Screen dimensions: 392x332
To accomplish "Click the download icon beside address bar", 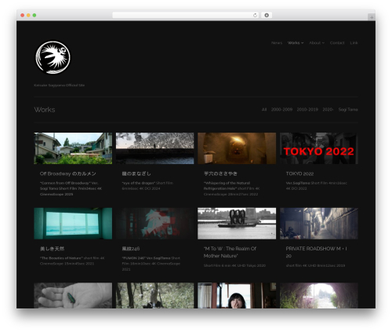I will (x=267, y=15).
